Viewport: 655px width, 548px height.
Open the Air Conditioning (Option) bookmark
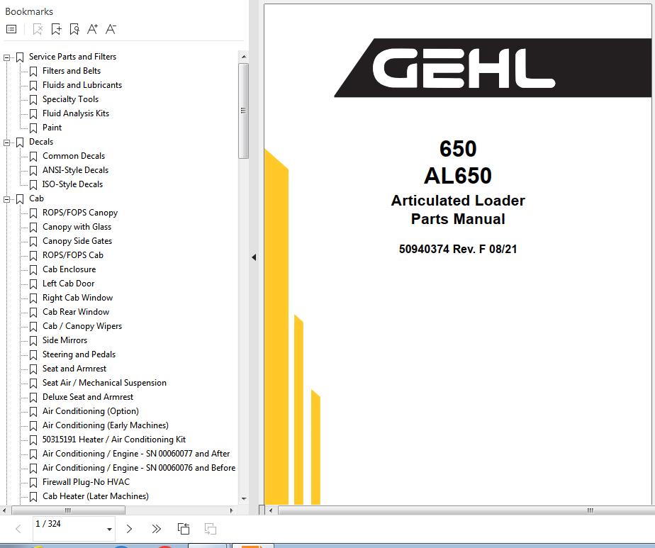pyautogui.click(x=91, y=412)
